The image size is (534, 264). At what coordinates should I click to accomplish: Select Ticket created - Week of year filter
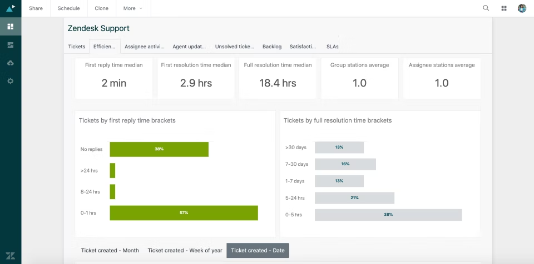(x=185, y=251)
